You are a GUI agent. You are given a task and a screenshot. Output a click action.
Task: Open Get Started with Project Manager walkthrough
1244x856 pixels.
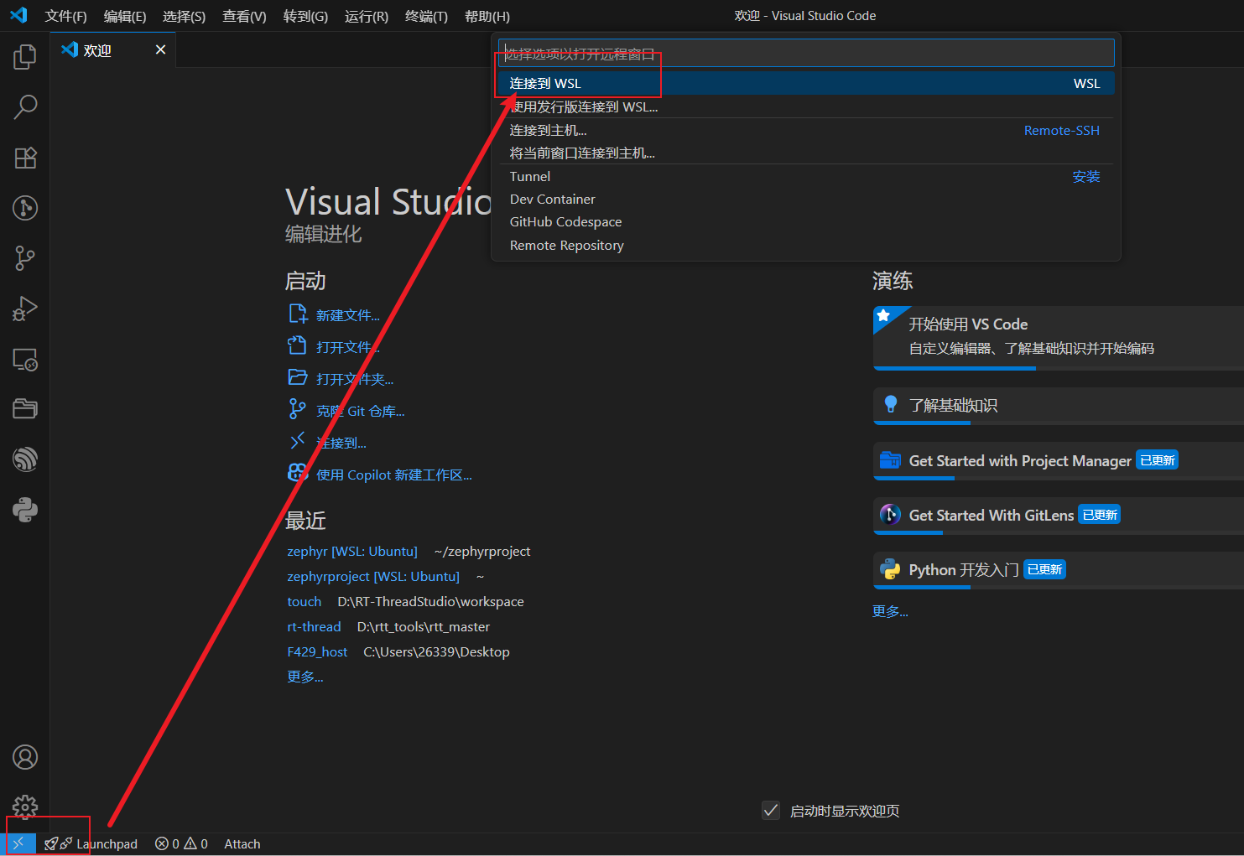(1059, 460)
